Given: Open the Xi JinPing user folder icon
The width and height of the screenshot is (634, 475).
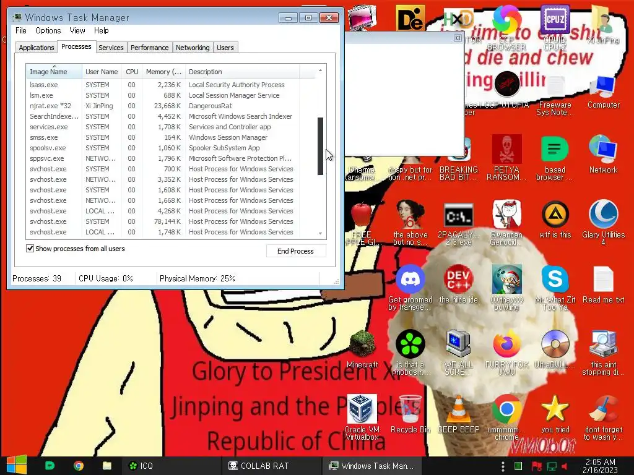Looking at the screenshot, I should pos(603,19).
